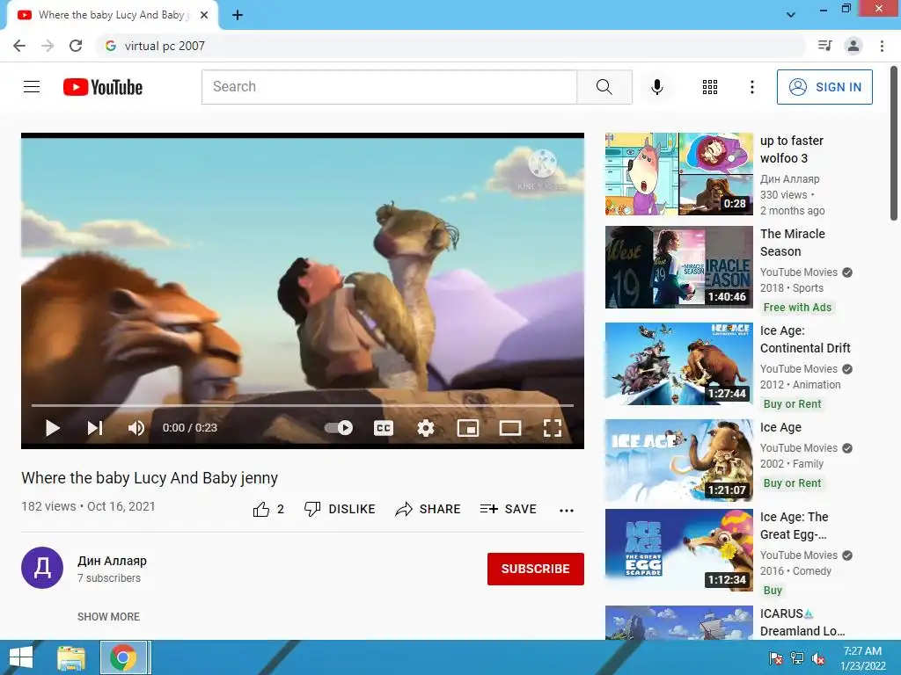Click in the YouTube search field
901x675 pixels.
pyautogui.click(x=389, y=87)
